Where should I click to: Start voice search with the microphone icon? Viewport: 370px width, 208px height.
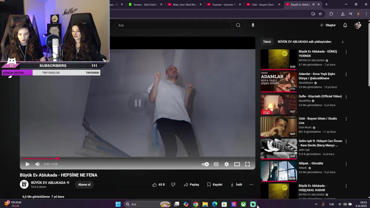click(253, 25)
